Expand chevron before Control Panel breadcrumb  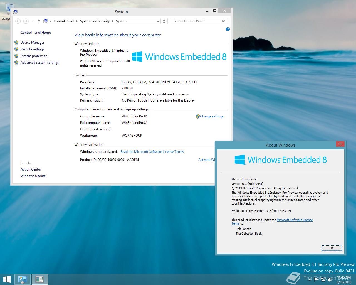[50, 21]
